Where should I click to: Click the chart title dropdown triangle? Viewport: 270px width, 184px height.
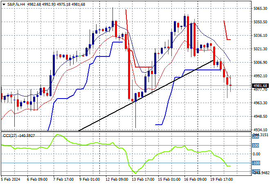4,4
